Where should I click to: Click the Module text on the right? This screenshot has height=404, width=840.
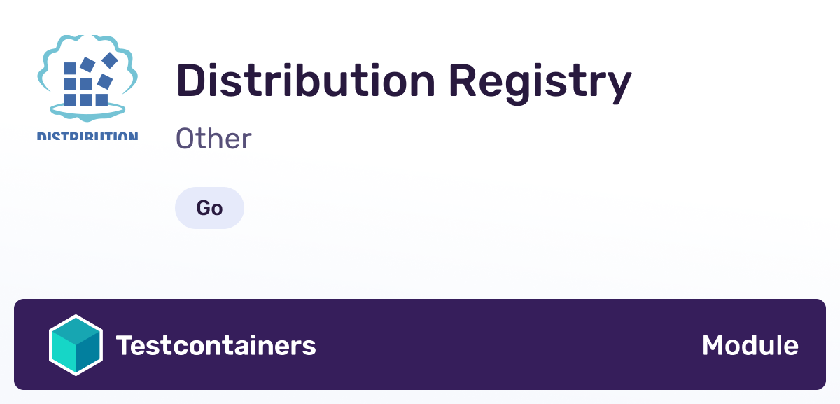[x=750, y=344]
